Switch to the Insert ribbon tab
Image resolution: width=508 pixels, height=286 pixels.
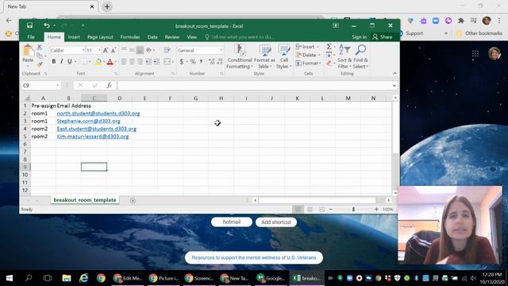[x=74, y=37]
